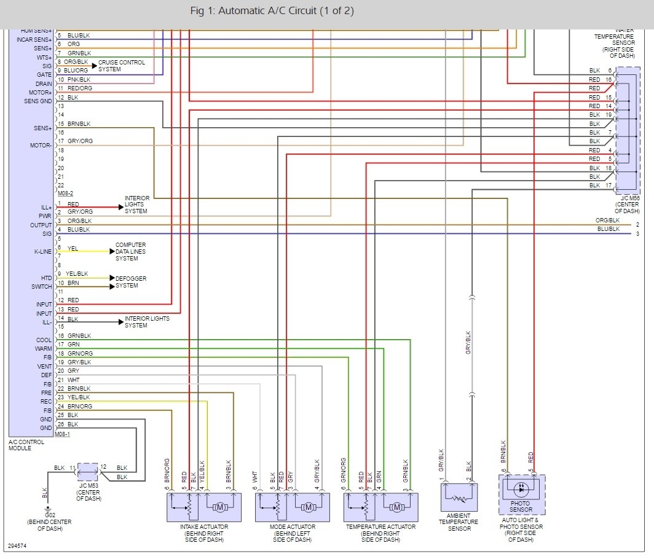Click the A/C Control Module block

pos(31,232)
